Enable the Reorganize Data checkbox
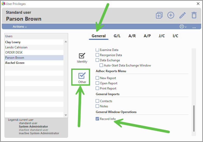This screenshot has width=203, height=142. point(97,55)
